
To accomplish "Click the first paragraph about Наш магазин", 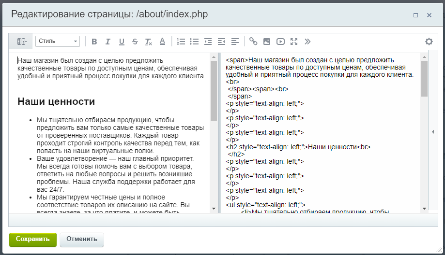I will [x=111, y=68].
